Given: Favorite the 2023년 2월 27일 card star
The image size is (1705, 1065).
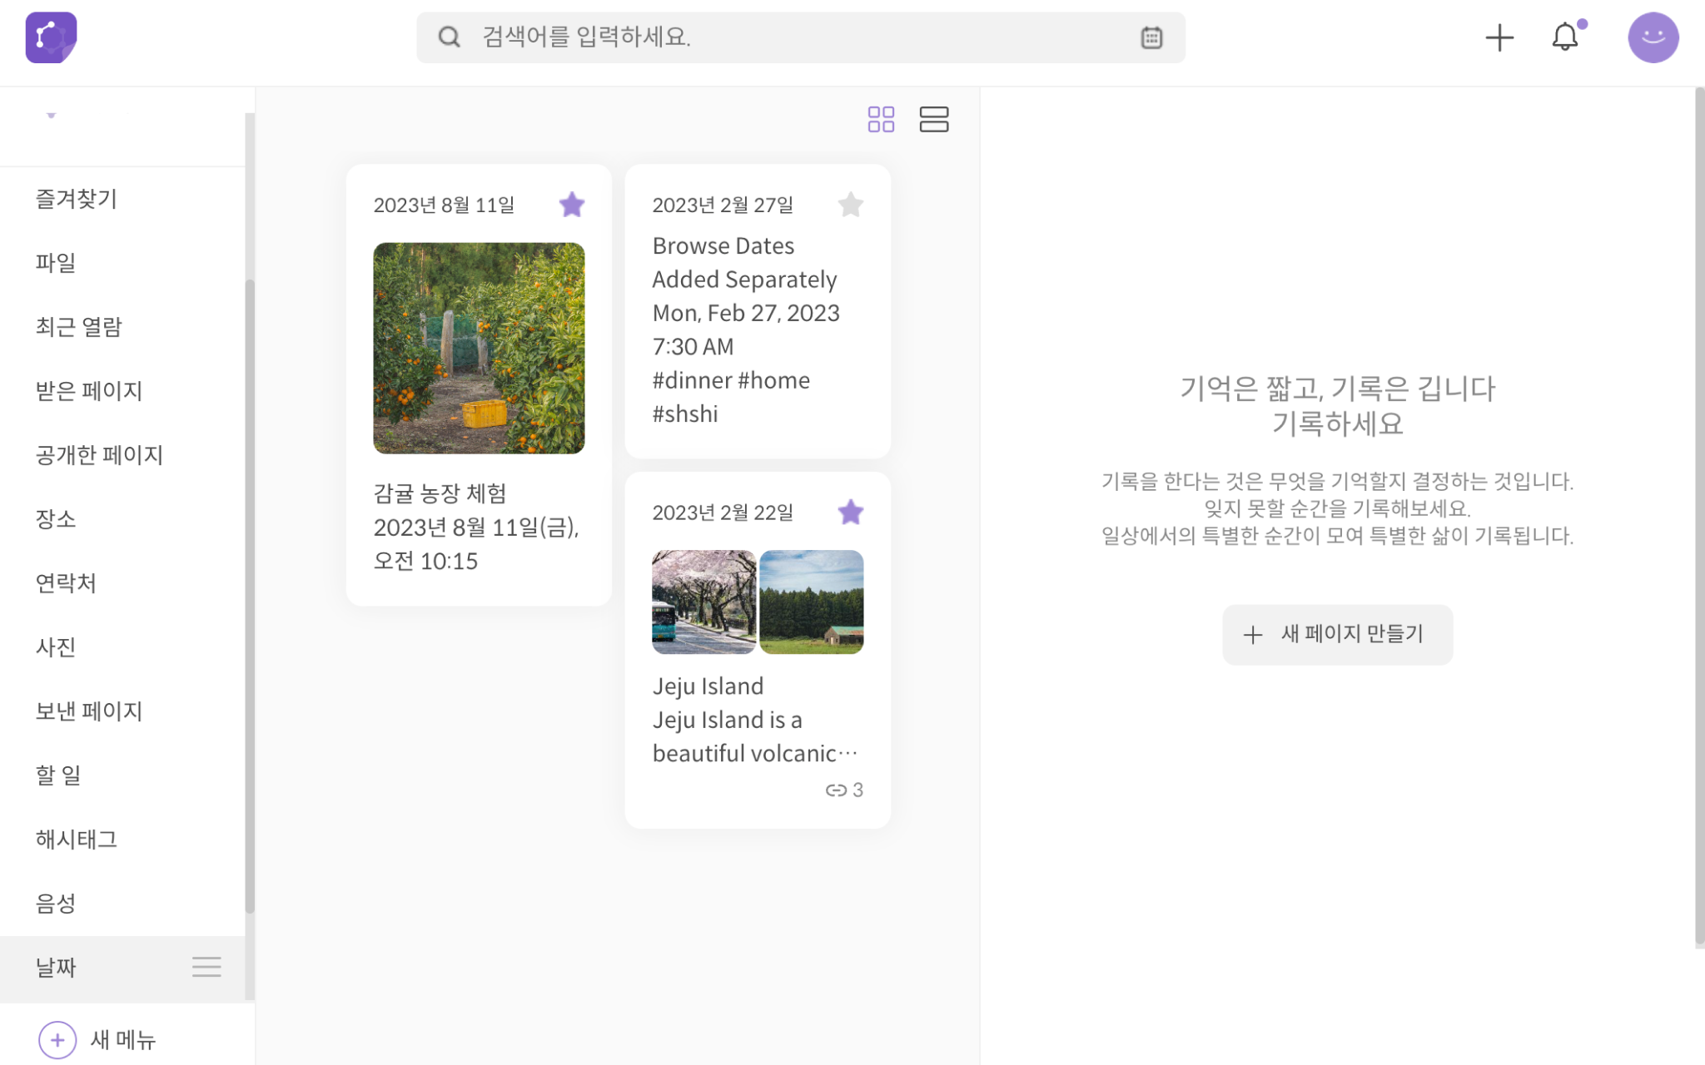Looking at the screenshot, I should tap(851, 205).
